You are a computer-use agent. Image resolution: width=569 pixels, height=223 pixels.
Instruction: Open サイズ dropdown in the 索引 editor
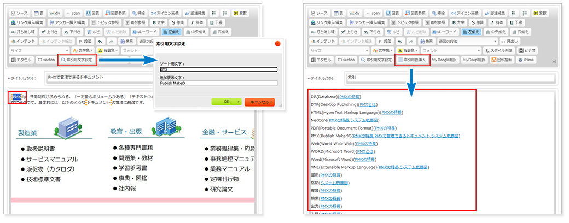339,50
